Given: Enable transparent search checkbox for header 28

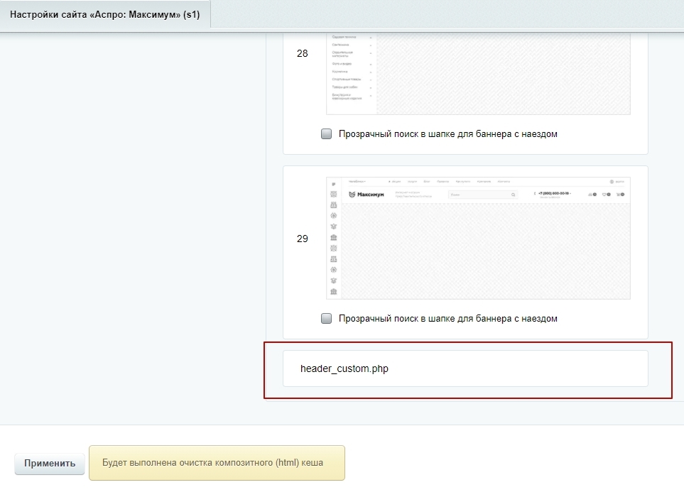Looking at the screenshot, I should pyautogui.click(x=327, y=134).
